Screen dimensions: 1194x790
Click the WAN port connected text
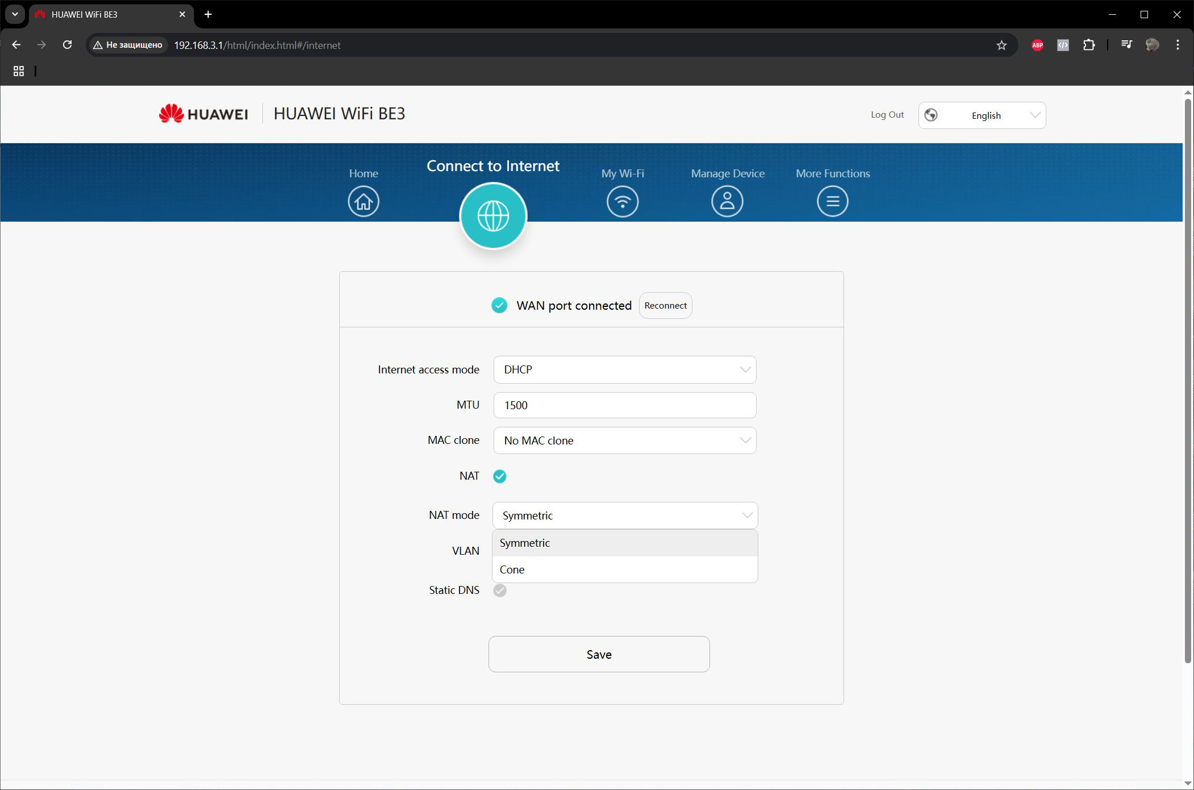pos(574,306)
